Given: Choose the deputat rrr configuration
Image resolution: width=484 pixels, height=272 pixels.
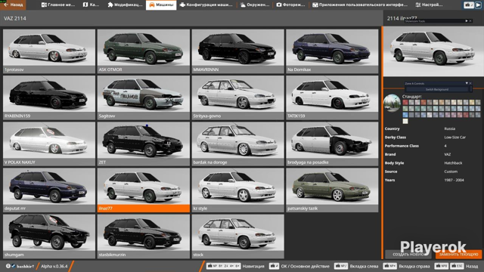Looking at the screenshot, I should 49,190.
